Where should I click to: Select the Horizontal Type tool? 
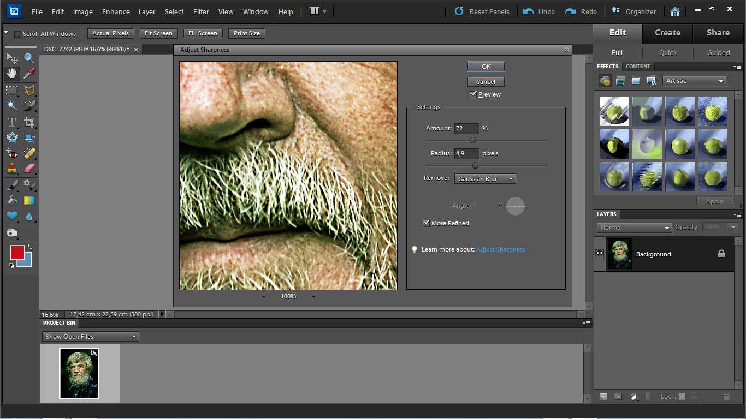pos(12,122)
